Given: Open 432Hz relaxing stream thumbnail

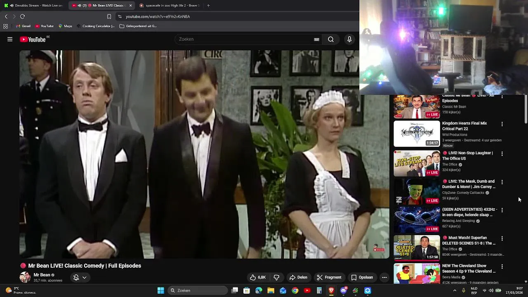Looking at the screenshot, I should click(x=417, y=220).
